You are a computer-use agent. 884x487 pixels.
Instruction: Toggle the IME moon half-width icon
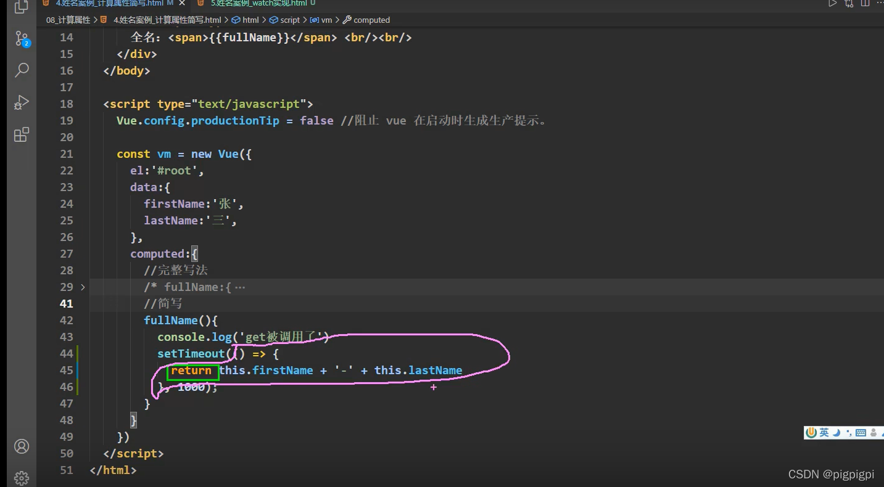click(836, 433)
